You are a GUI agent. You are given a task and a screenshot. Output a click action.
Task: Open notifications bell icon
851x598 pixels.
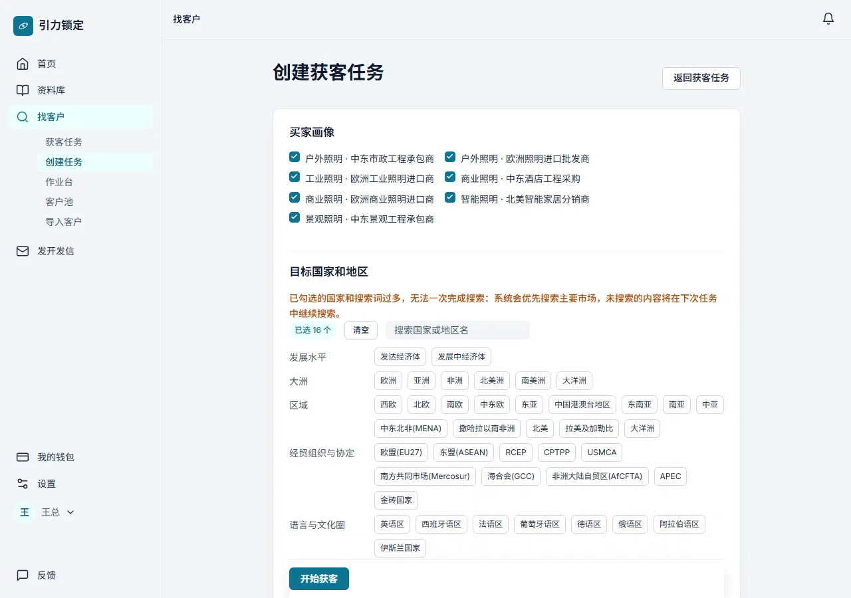(828, 19)
